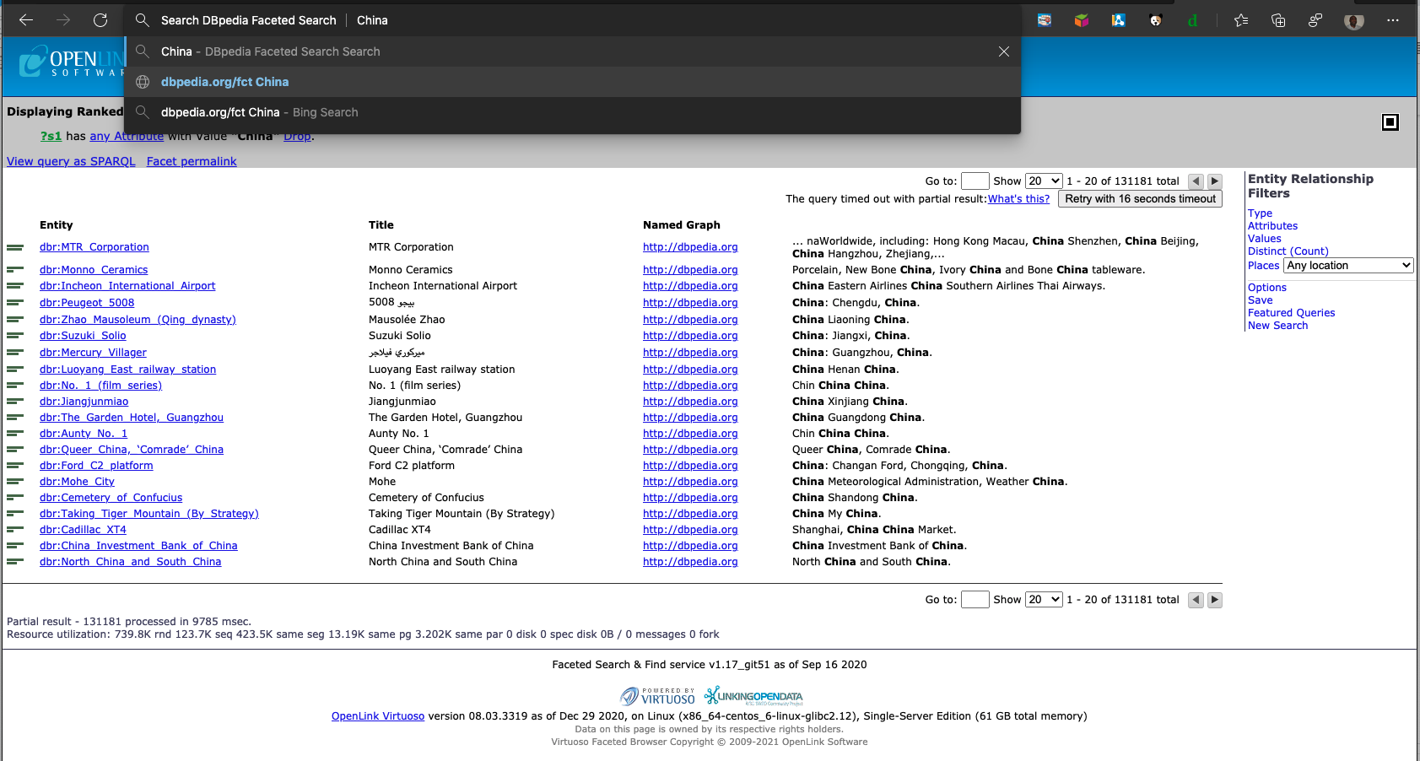
Task: Click the Powered by Virtuoso logo
Action: 657,696
